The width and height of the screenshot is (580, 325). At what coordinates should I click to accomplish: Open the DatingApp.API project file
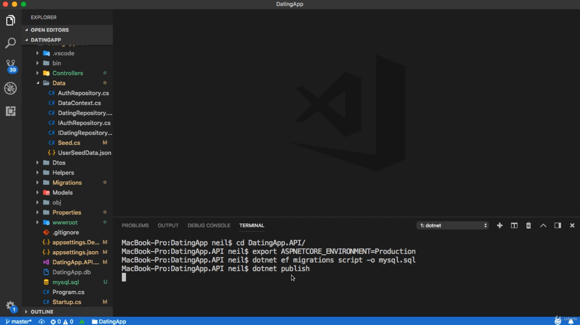click(67, 262)
